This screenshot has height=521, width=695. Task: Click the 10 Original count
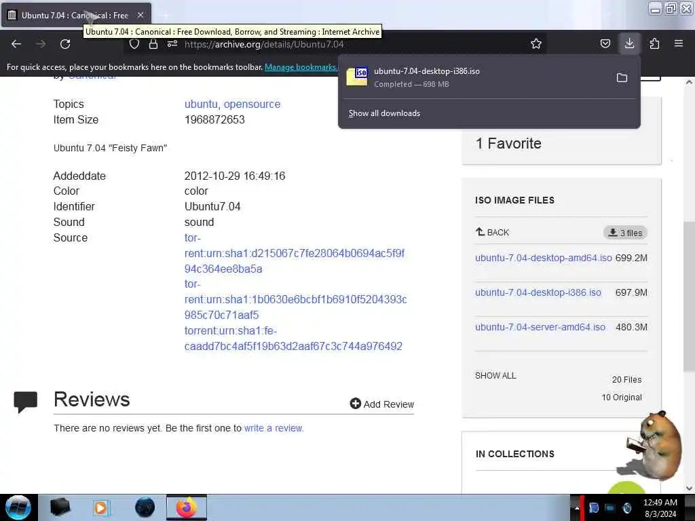pos(622,398)
